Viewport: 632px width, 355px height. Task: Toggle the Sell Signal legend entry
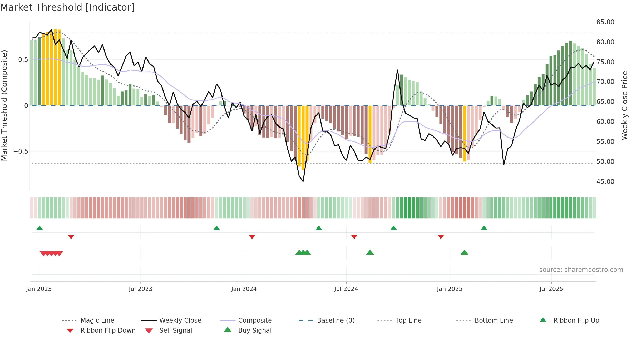click(x=169, y=330)
